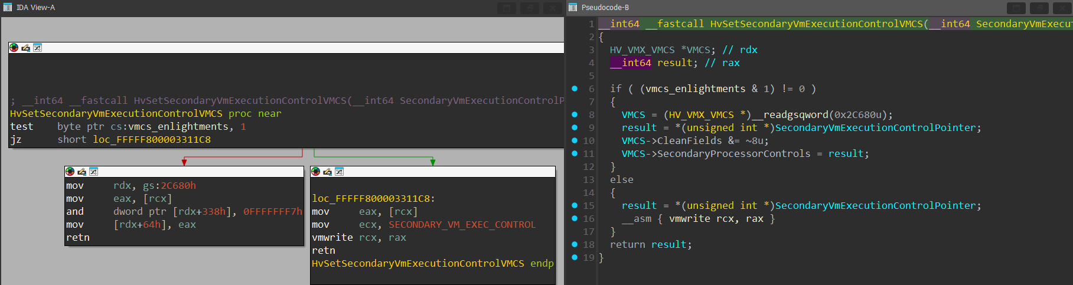The width and height of the screenshot is (1073, 285).
Task: Click the edit comment icon on the function entry node
Action: click(25, 48)
